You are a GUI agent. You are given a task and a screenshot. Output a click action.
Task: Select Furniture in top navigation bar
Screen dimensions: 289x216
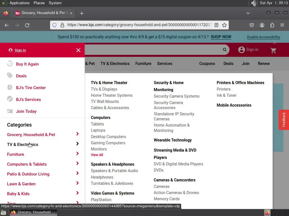pos(143,64)
